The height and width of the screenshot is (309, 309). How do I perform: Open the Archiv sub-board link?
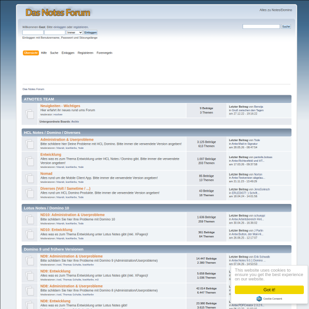pos(75,122)
